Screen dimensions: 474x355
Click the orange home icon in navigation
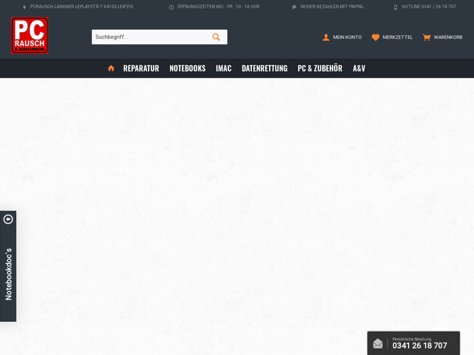(x=111, y=68)
